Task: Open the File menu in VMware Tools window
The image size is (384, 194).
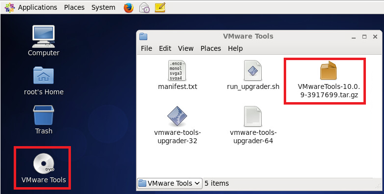Action: click(146, 48)
